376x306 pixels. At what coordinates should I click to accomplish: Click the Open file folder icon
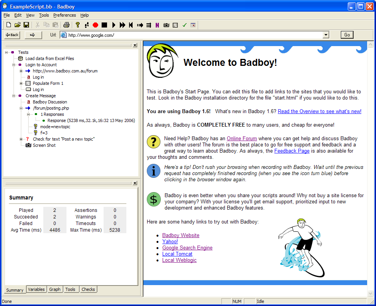(17, 25)
